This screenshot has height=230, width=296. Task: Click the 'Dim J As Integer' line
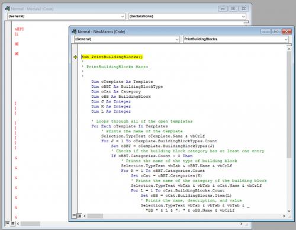111,101
